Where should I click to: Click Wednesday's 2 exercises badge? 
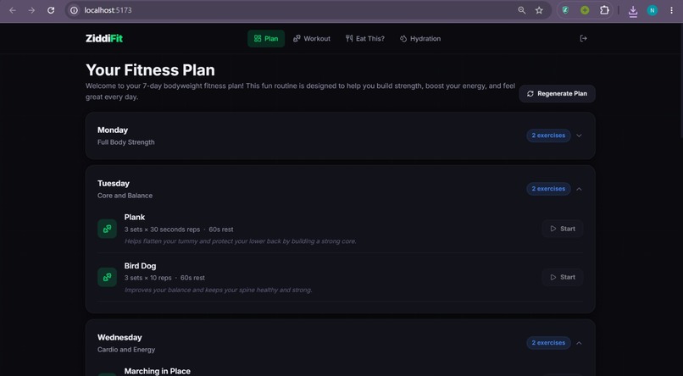pyautogui.click(x=548, y=343)
